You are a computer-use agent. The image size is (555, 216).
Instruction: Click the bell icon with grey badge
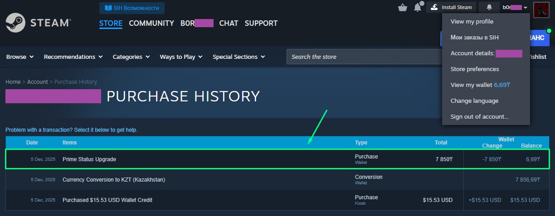pyautogui.click(x=418, y=7)
